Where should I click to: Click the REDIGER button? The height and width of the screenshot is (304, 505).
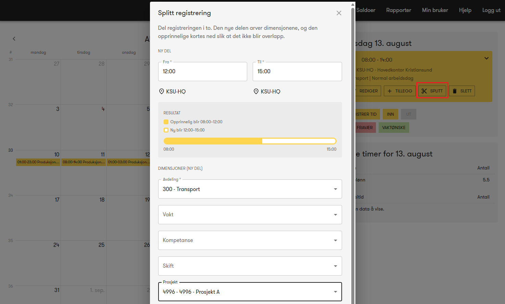coord(368,91)
